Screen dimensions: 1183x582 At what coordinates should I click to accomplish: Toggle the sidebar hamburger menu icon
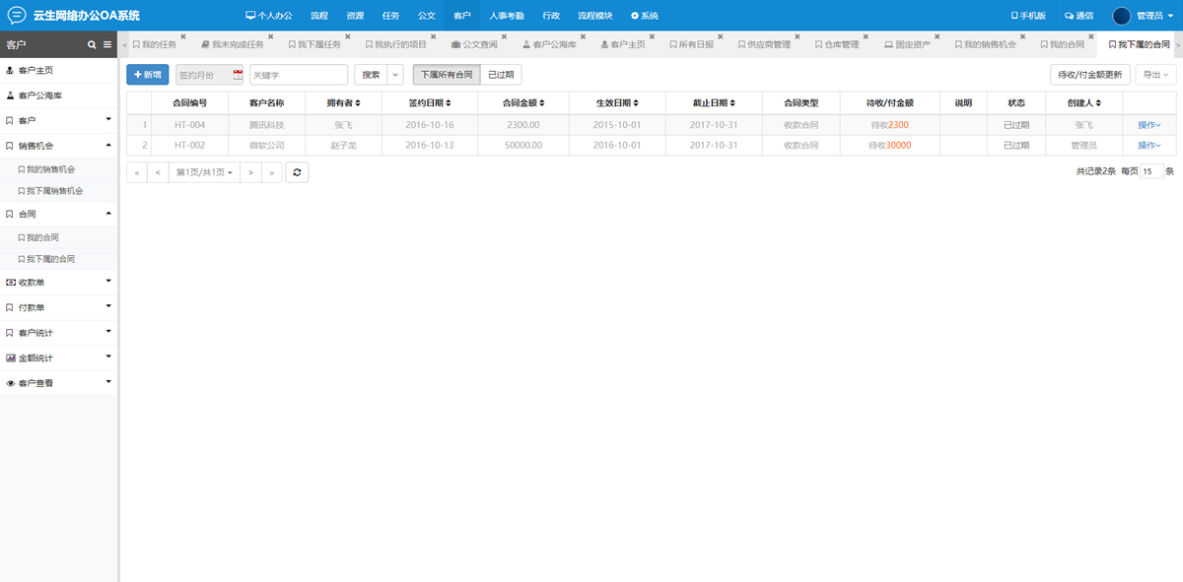pyautogui.click(x=107, y=44)
